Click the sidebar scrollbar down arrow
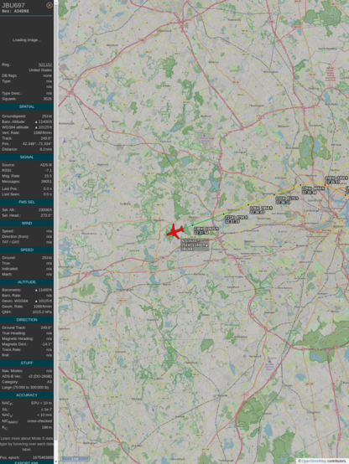349x464 pixels. (56, 462)
